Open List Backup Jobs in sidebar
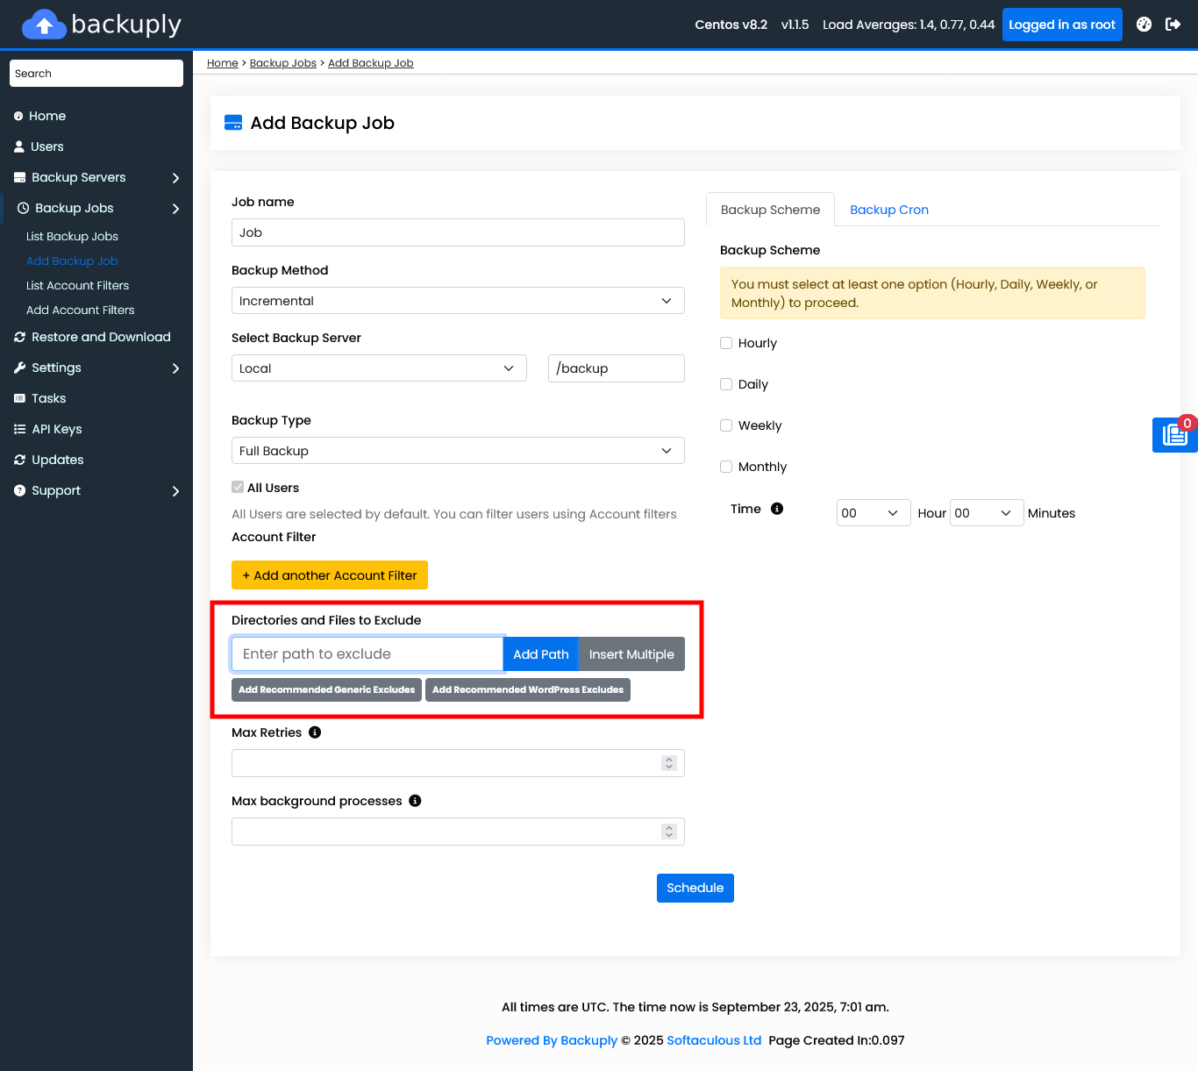 coord(72,237)
